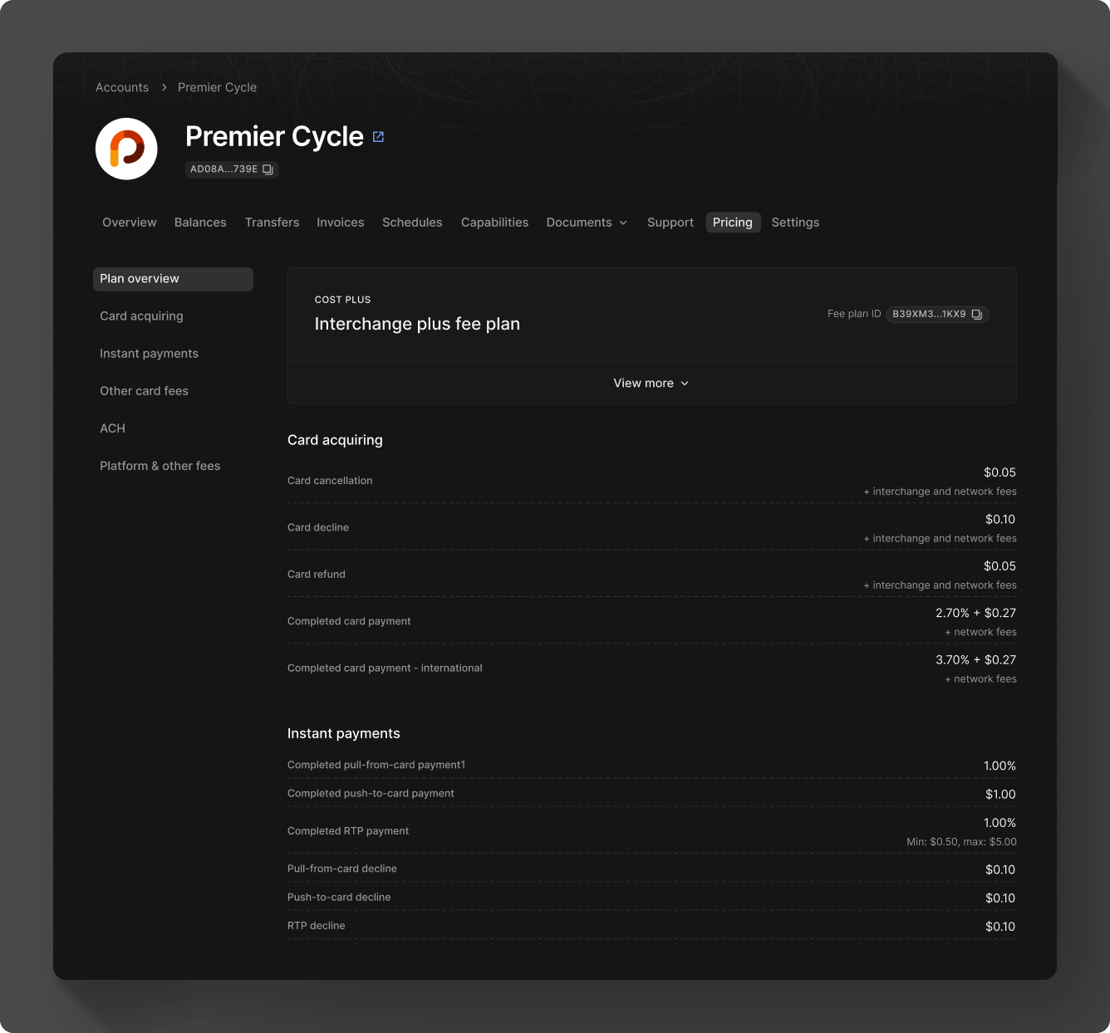Image resolution: width=1110 pixels, height=1033 pixels.
Task: Expand View more in fee plan card
Action: click(651, 383)
